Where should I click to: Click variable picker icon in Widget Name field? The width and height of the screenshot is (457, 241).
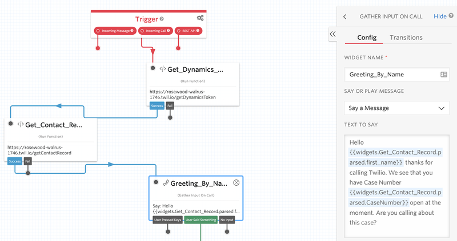[x=444, y=75]
